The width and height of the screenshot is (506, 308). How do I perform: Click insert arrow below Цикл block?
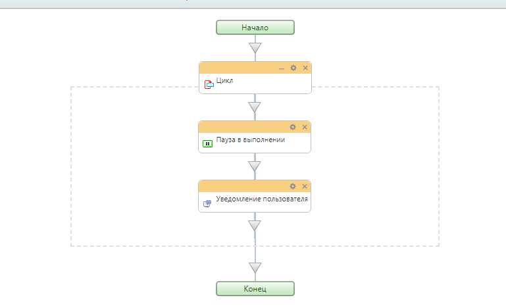254,107
